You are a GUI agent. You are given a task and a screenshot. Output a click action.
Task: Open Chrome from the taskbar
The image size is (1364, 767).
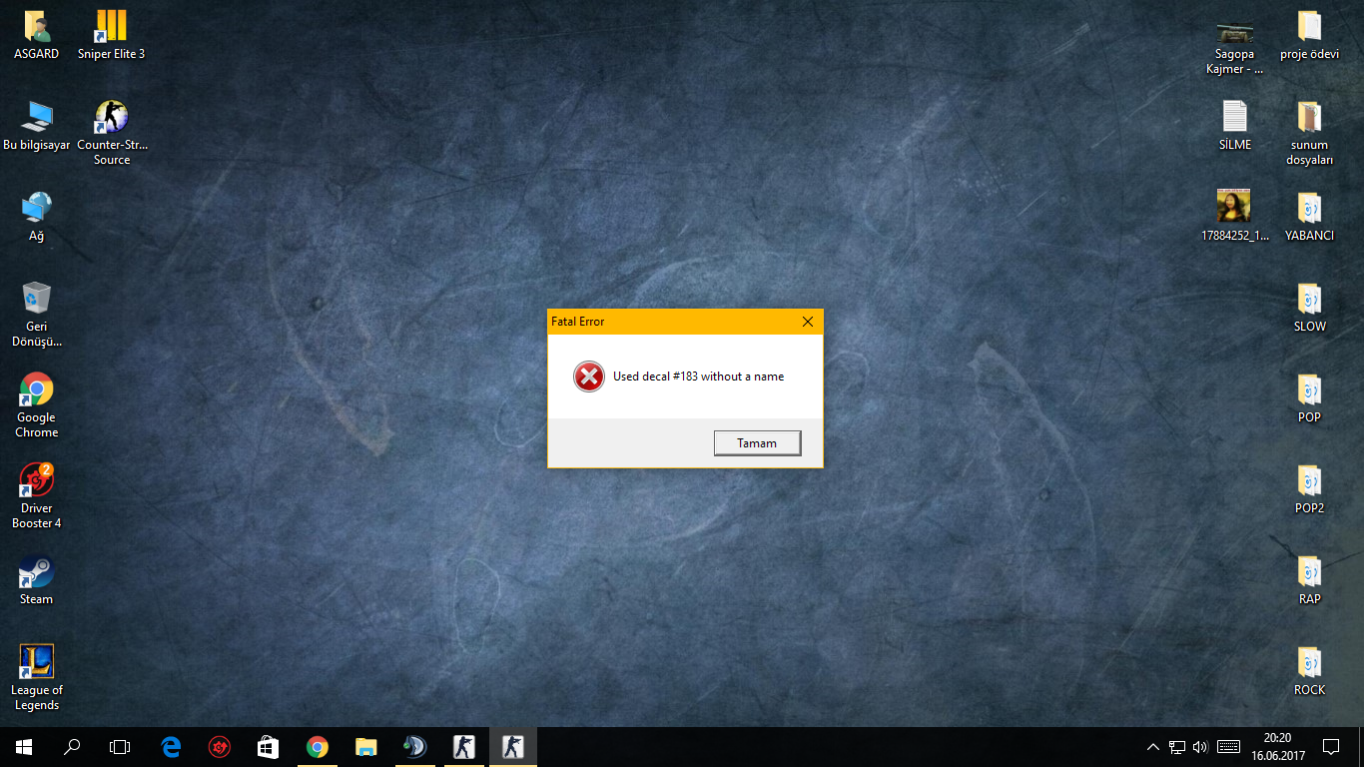[x=318, y=747]
